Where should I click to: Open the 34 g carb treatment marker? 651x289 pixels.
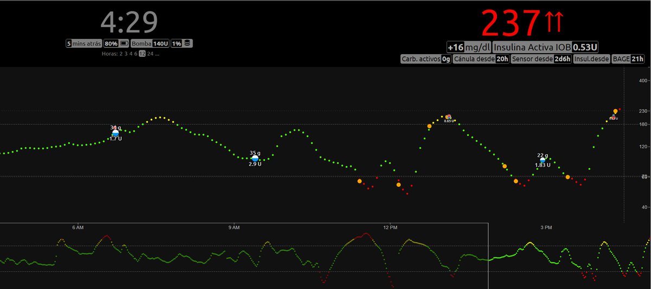[x=115, y=133]
